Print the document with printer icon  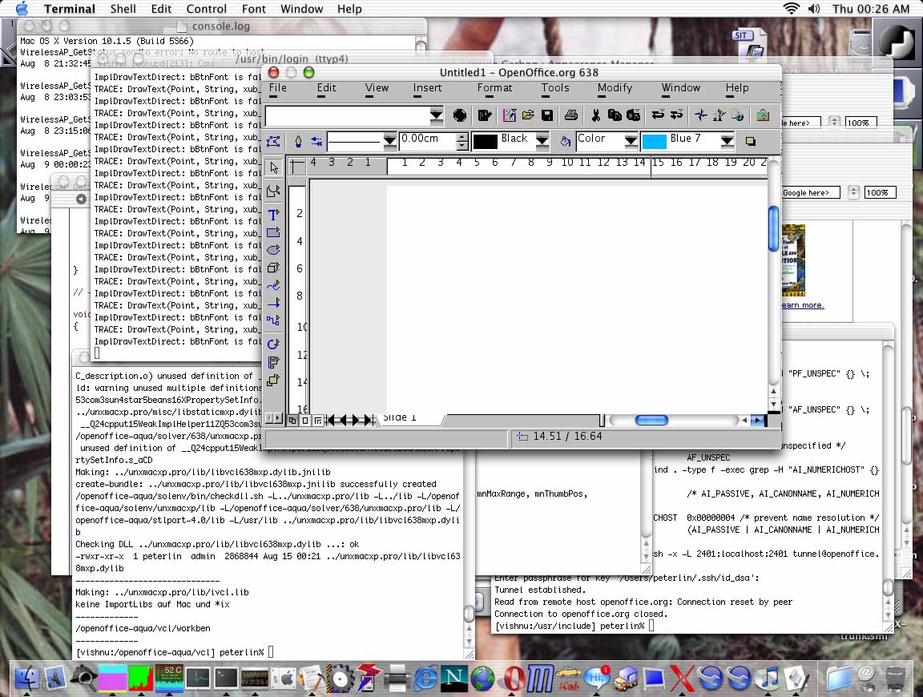571,115
